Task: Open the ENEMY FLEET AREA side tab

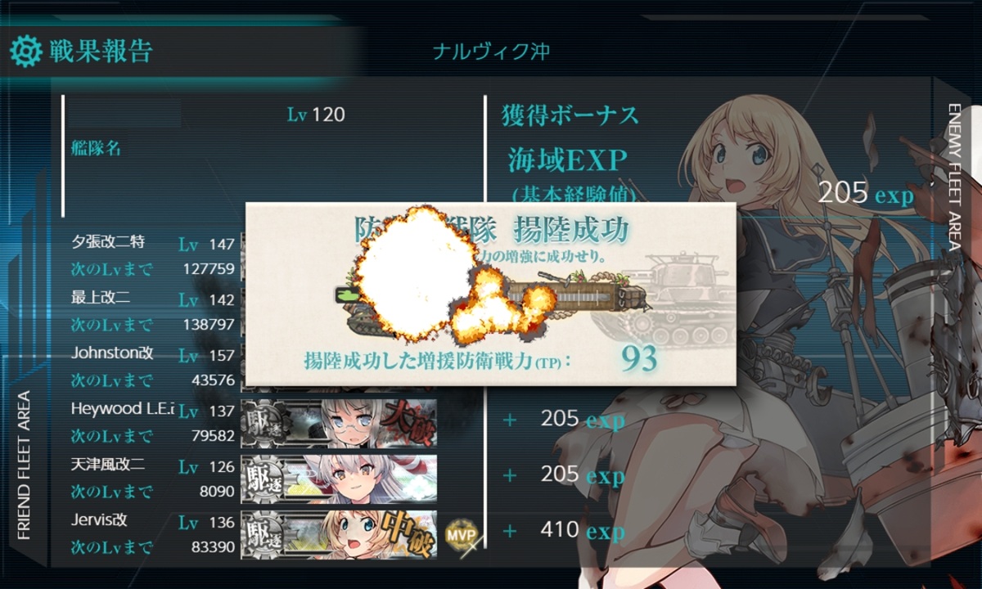Action: (953, 187)
